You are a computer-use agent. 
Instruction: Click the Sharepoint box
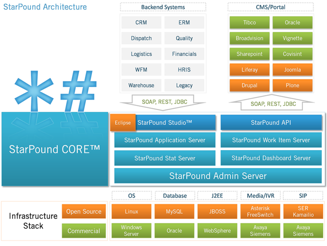(249, 54)
